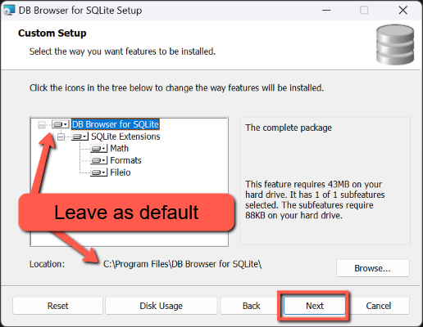Open the Fileio feature install-option drive icon
This screenshot has height=327, width=423.
click(x=98, y=172)
